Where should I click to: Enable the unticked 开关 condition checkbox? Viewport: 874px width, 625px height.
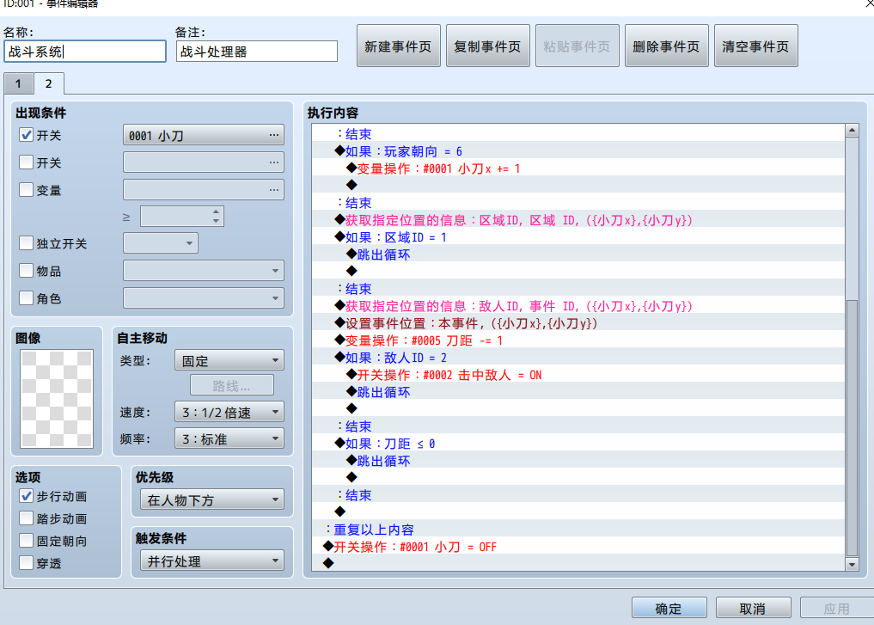pos(26,162)
